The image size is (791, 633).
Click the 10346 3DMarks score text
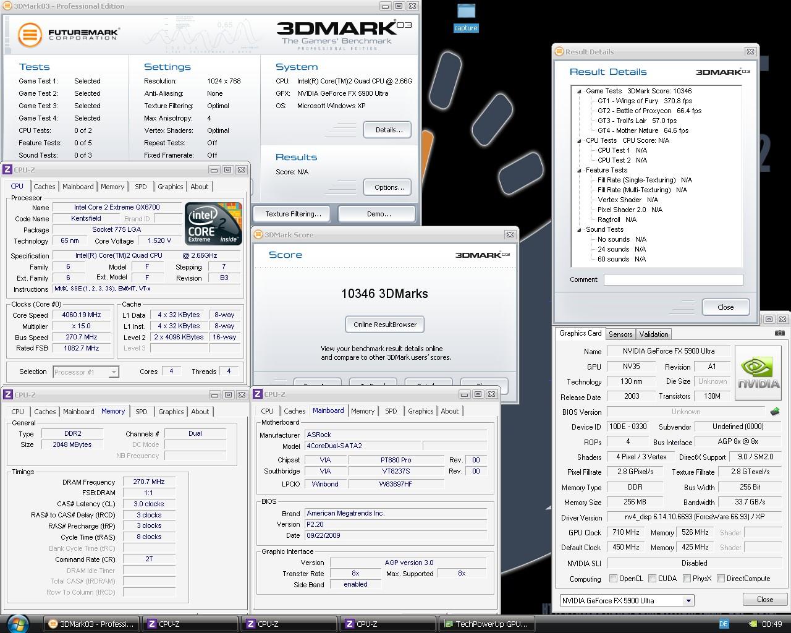tap(384, 294)
